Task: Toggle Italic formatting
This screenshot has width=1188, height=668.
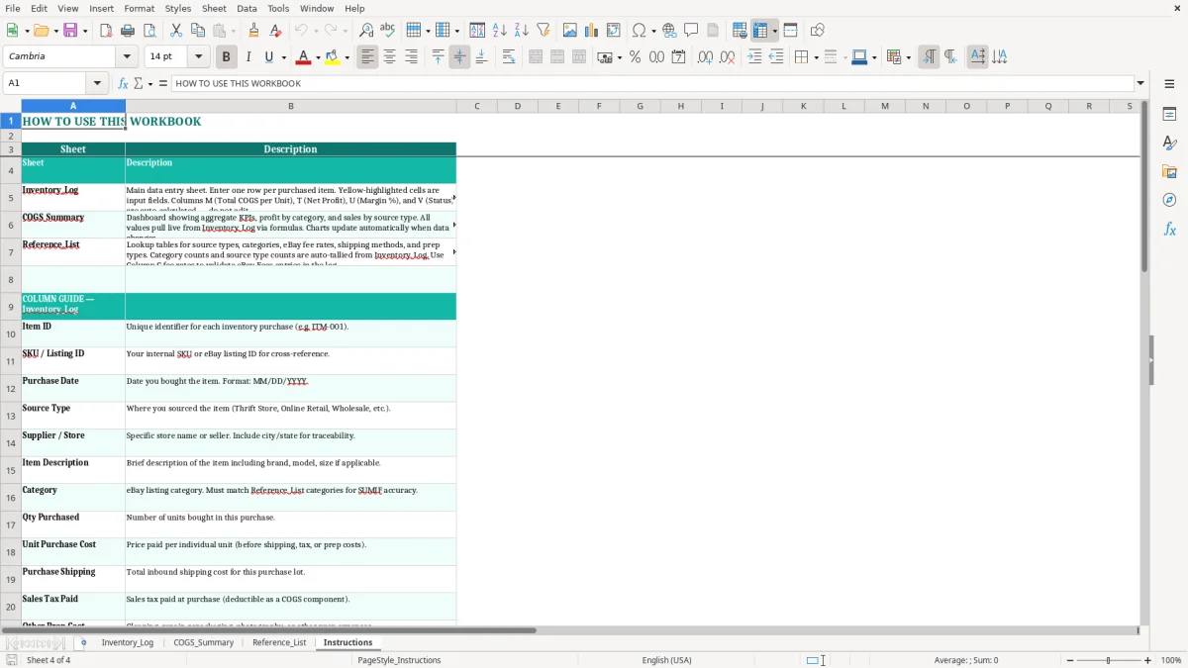Action: [248, 57]
